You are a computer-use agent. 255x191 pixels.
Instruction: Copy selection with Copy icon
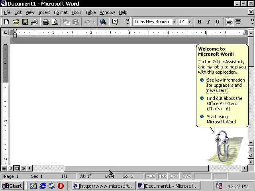pyautogui.click(x=67, y=22)
